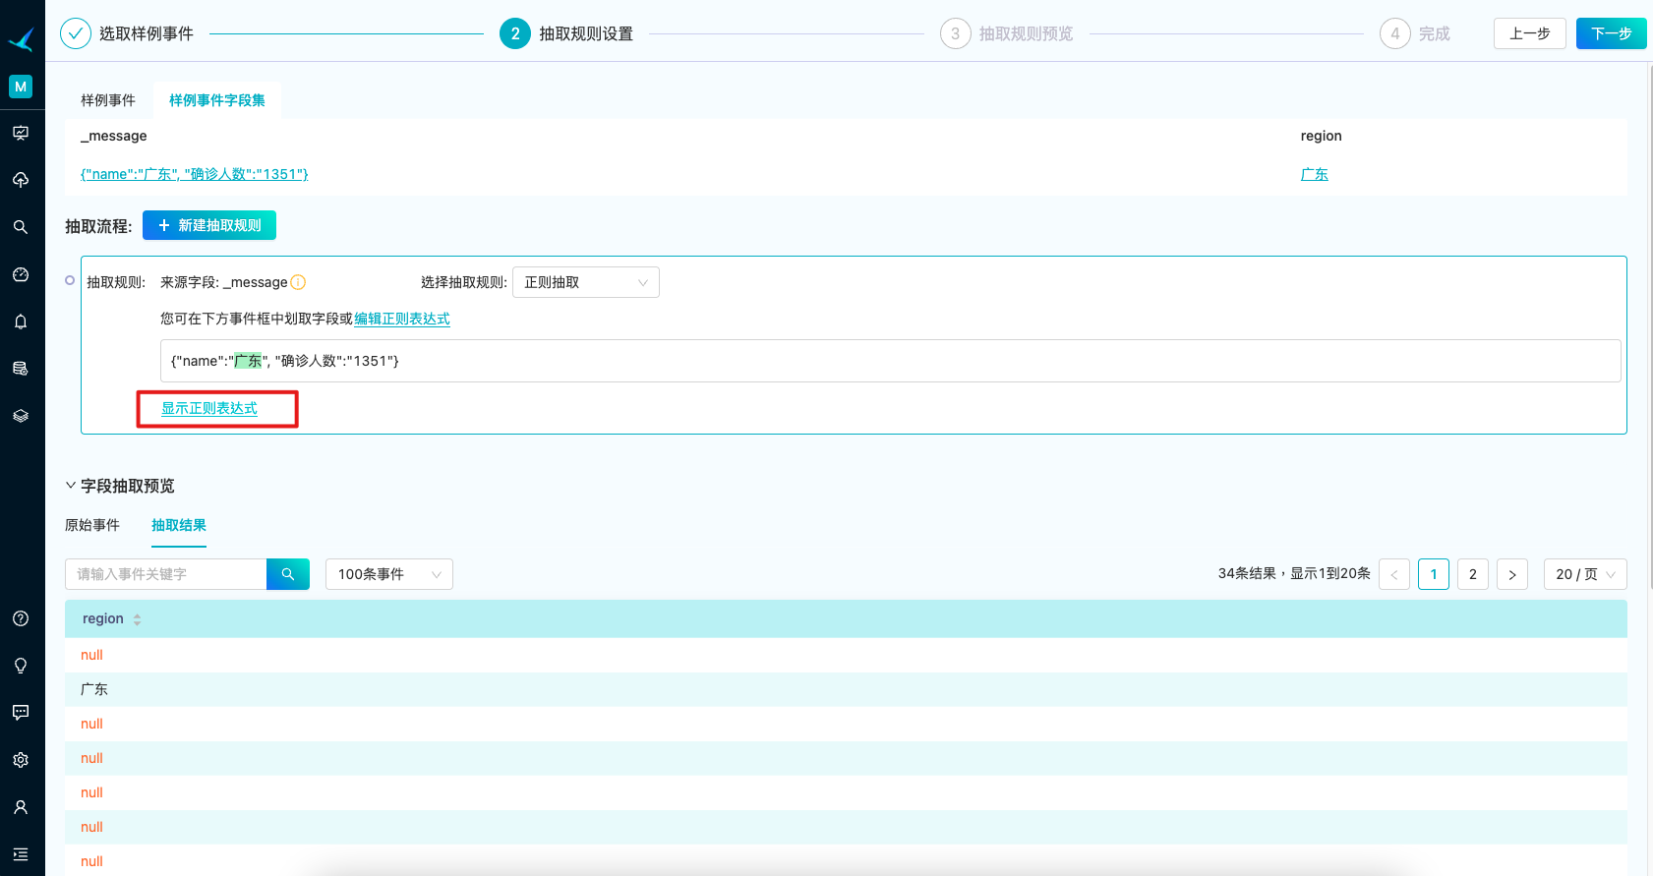Click the 完成 step 4
The width and height of the screenshot is (1653, 876).
1415,33
